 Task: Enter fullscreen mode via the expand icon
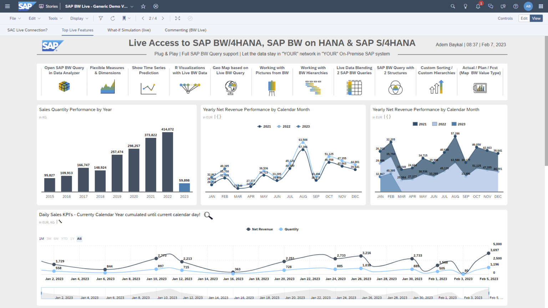tap(177, 18)
